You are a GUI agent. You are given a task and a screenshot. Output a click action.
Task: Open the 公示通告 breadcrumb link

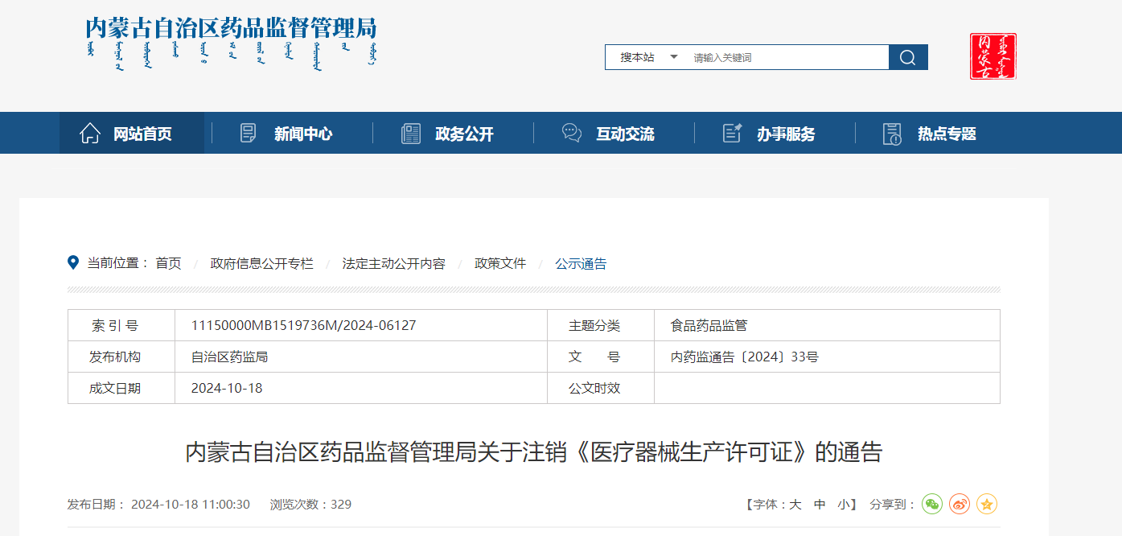click(x=581, y=263)
